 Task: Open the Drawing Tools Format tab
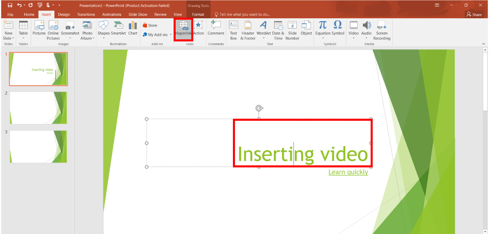(x=198, y=14)
